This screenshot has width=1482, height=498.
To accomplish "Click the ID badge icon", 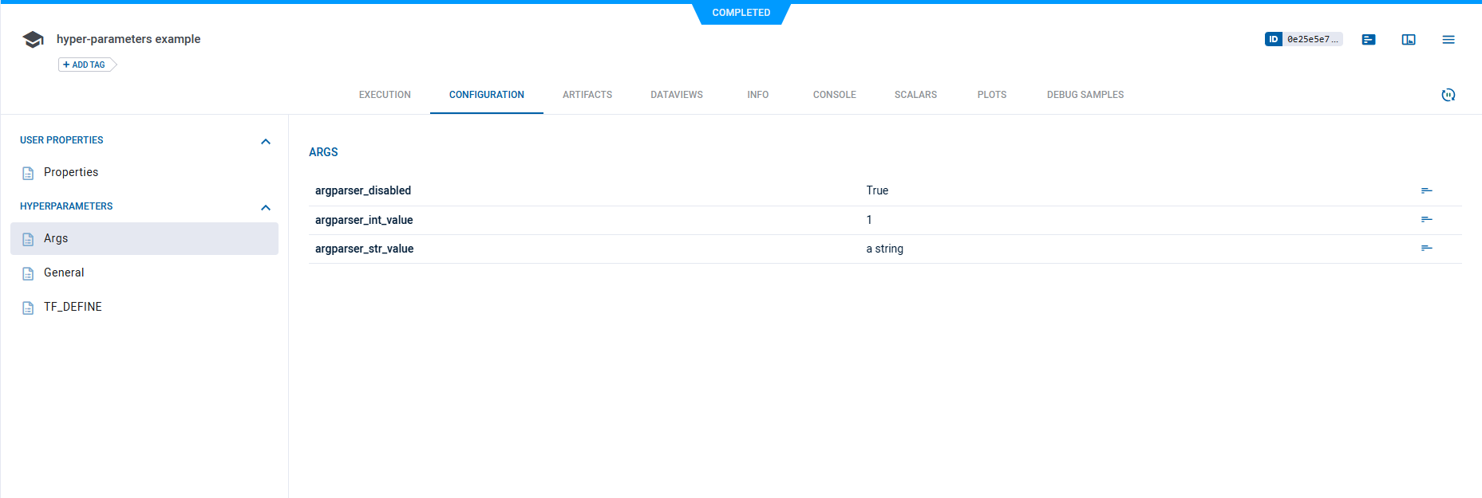I will pos(1273,39).
